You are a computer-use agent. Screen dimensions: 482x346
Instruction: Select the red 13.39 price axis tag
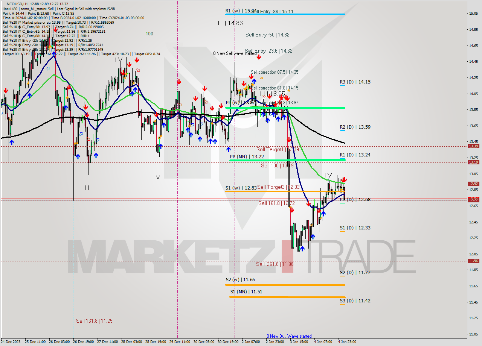click(x=473, y=146)
